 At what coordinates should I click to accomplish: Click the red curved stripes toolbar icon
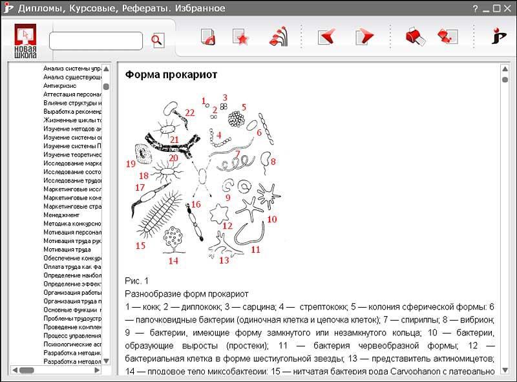click(x=279, y=37)
